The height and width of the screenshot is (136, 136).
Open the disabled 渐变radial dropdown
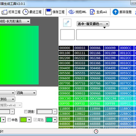(x=11, y=105)
